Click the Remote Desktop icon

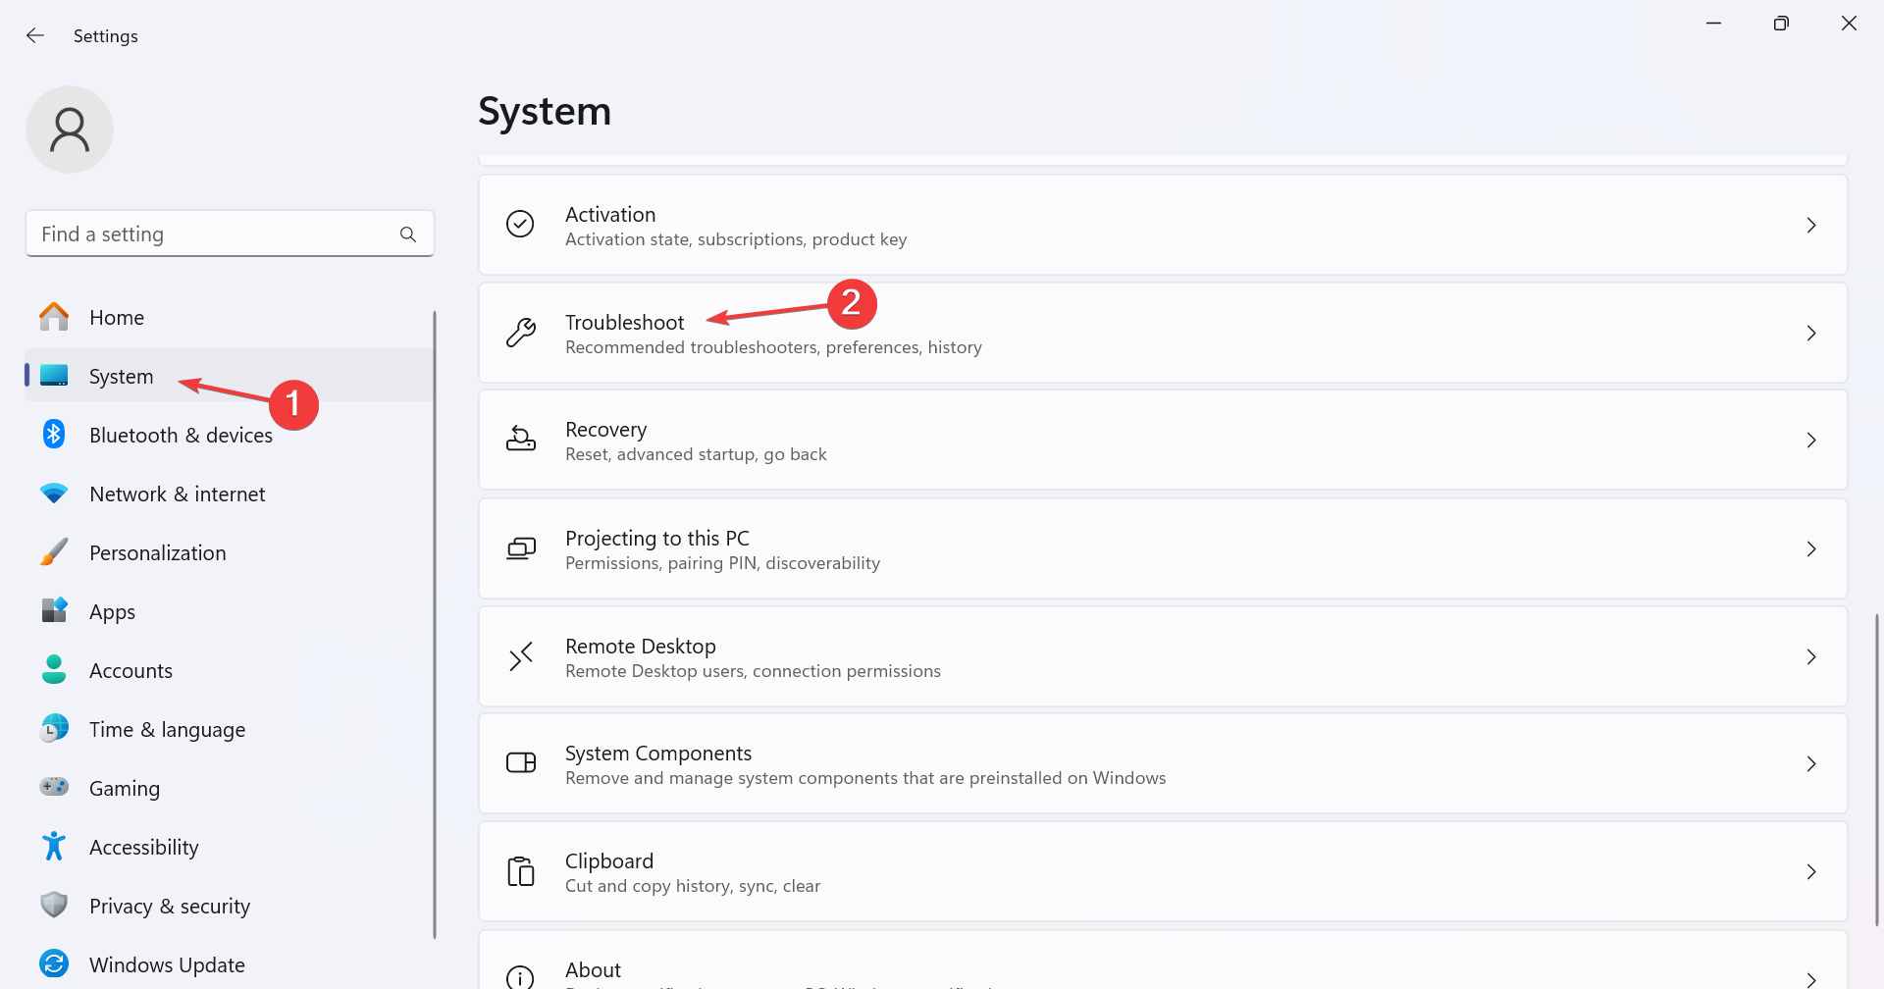click(521, 656)
